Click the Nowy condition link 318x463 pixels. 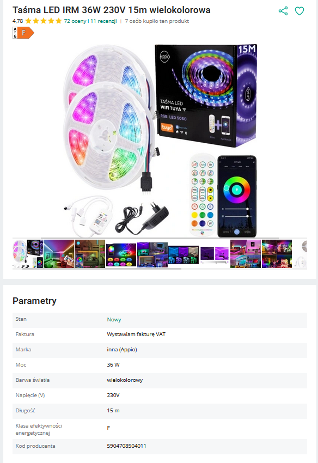click(x=114, y=320)
